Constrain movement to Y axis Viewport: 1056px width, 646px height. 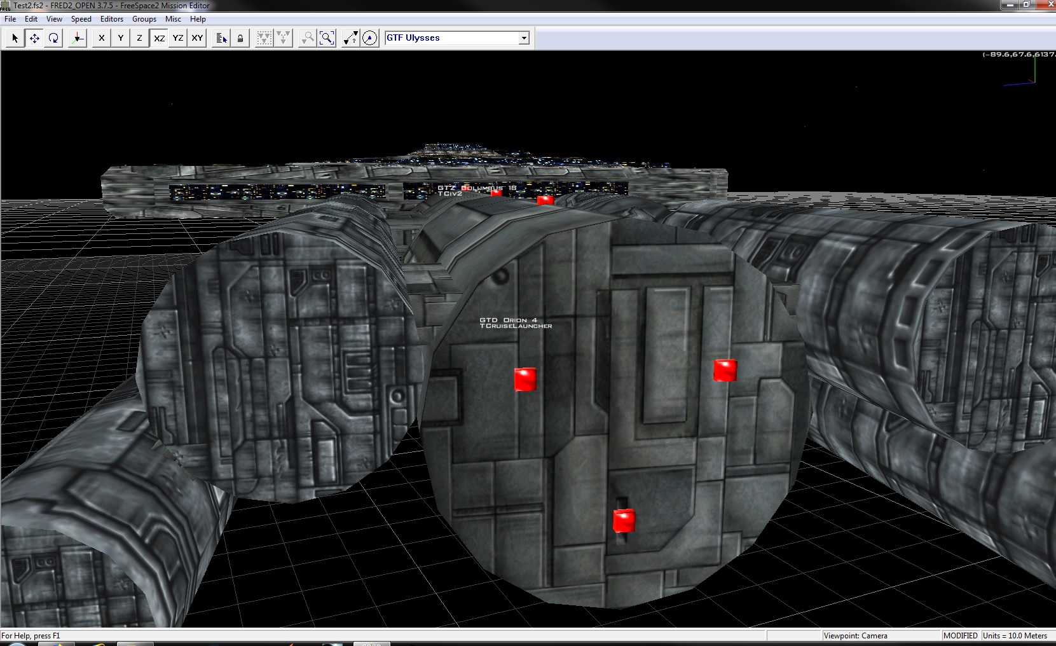click(121, 38)
